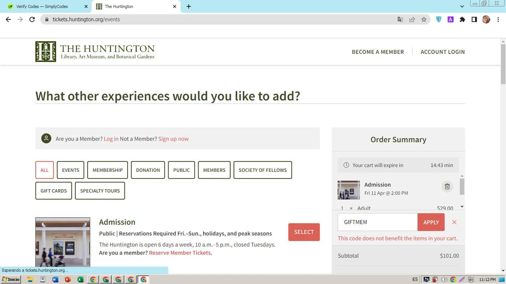The image size is (506, 284).
Task: Clear the promo code with red X
Action: [x=454, y=222]
